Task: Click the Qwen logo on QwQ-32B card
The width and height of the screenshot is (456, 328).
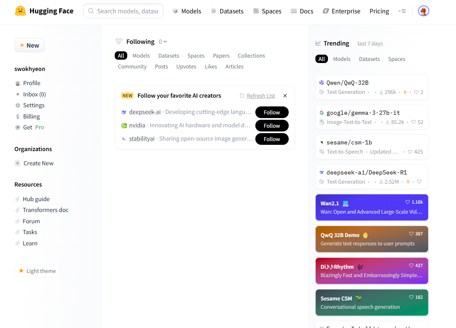Action: point(322,83)
